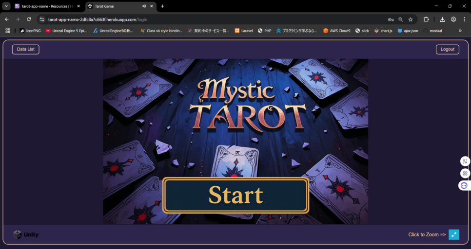Click the "Click to Zoom =>" text
This screenshot has width=471, height=249.
click(x=427, y=234)
